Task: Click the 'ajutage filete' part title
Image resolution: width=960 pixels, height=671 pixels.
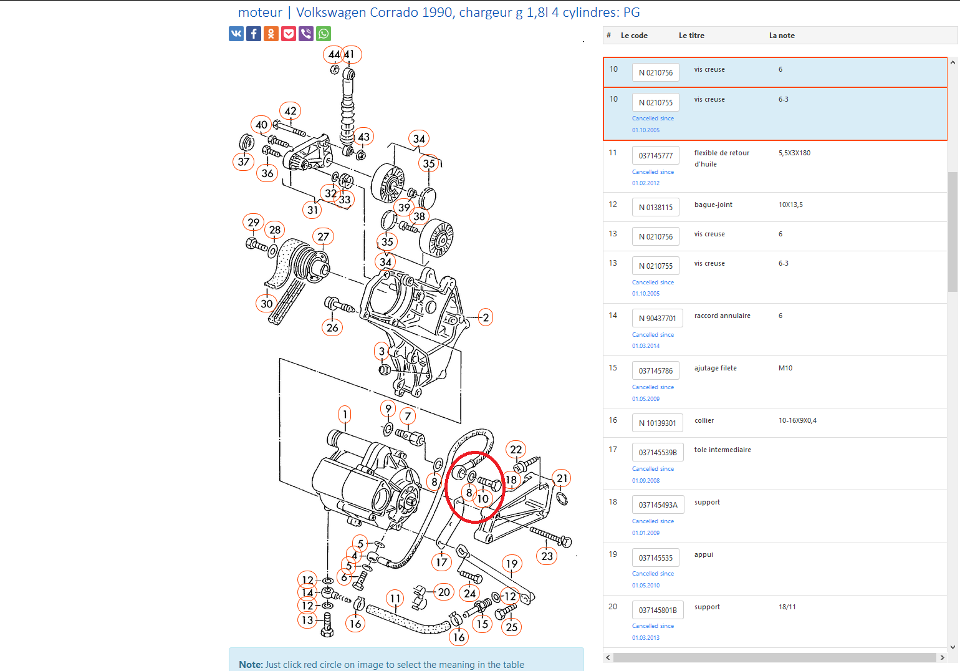Action: point(715,368)
